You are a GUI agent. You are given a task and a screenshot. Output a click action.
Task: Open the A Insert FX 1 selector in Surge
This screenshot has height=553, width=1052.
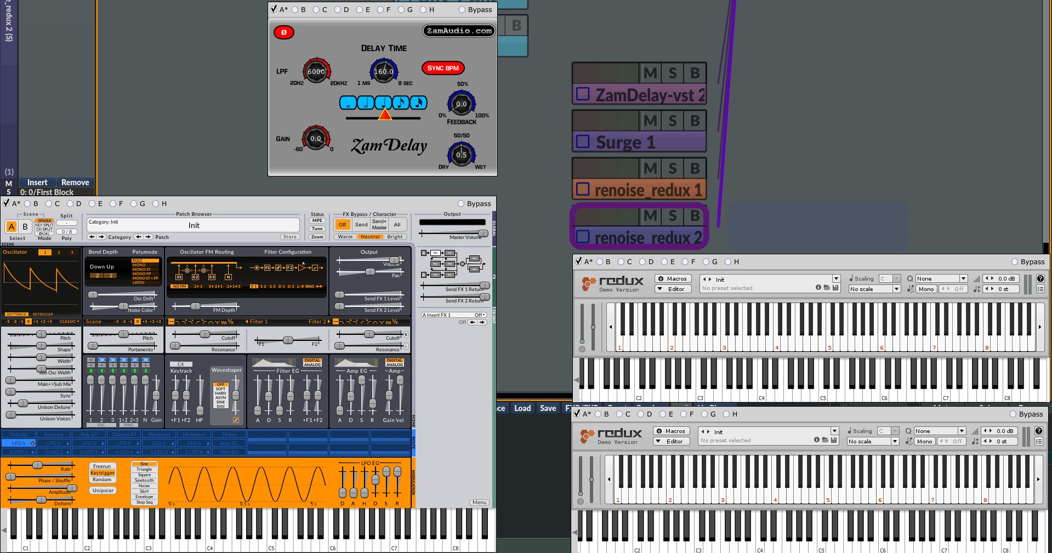point(454,315)
